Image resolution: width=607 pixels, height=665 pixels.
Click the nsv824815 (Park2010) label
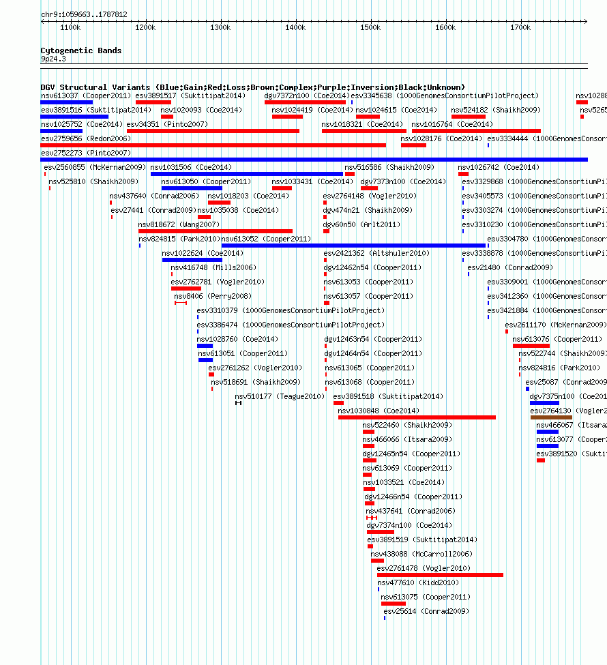tap(179, 239)
